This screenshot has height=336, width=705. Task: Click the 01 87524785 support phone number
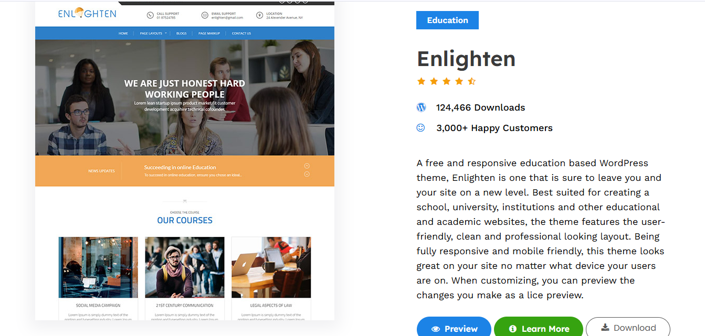pyautogui.click(x=166, y=18)
